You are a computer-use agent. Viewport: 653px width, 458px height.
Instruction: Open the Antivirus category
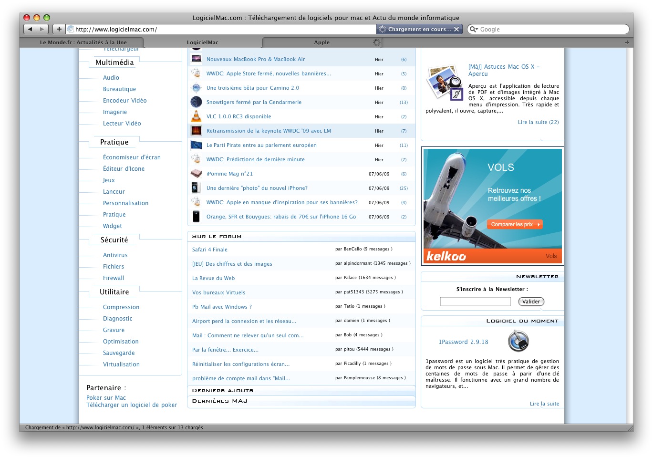click(x=115, y=255)
